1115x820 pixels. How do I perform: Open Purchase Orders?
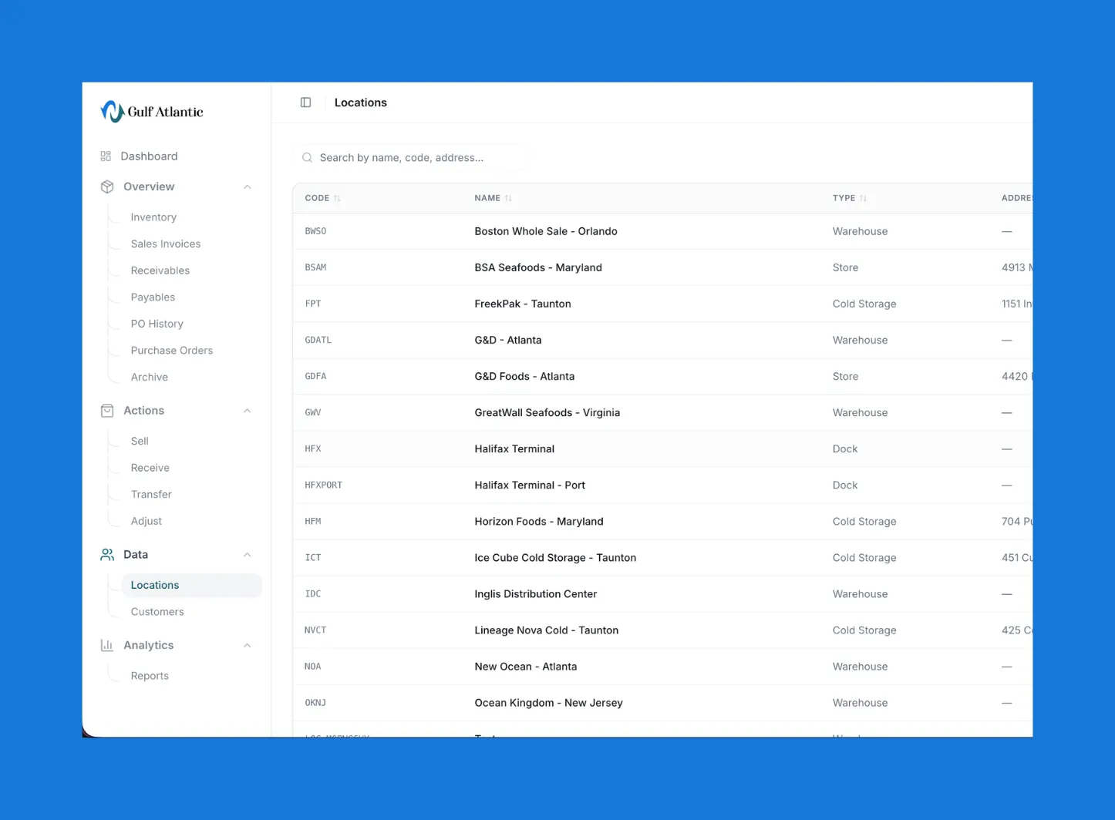172,351
